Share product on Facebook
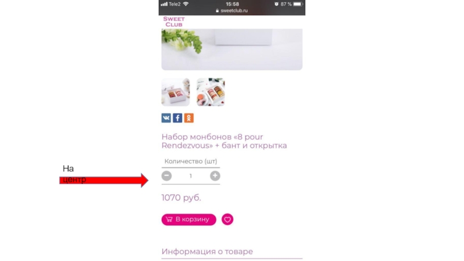This screenshot has height=261, width=464. pyautogui.click(x=177, y=118)
